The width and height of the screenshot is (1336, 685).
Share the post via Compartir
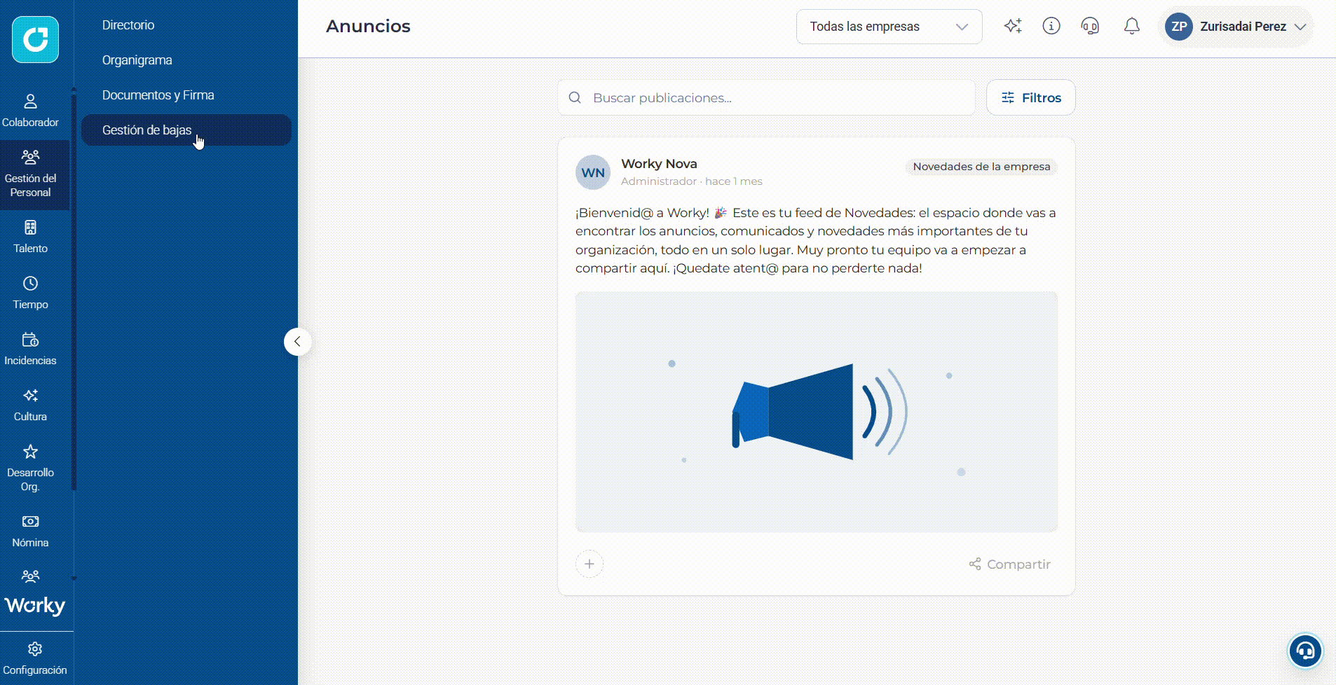(x=1009, y=564)
